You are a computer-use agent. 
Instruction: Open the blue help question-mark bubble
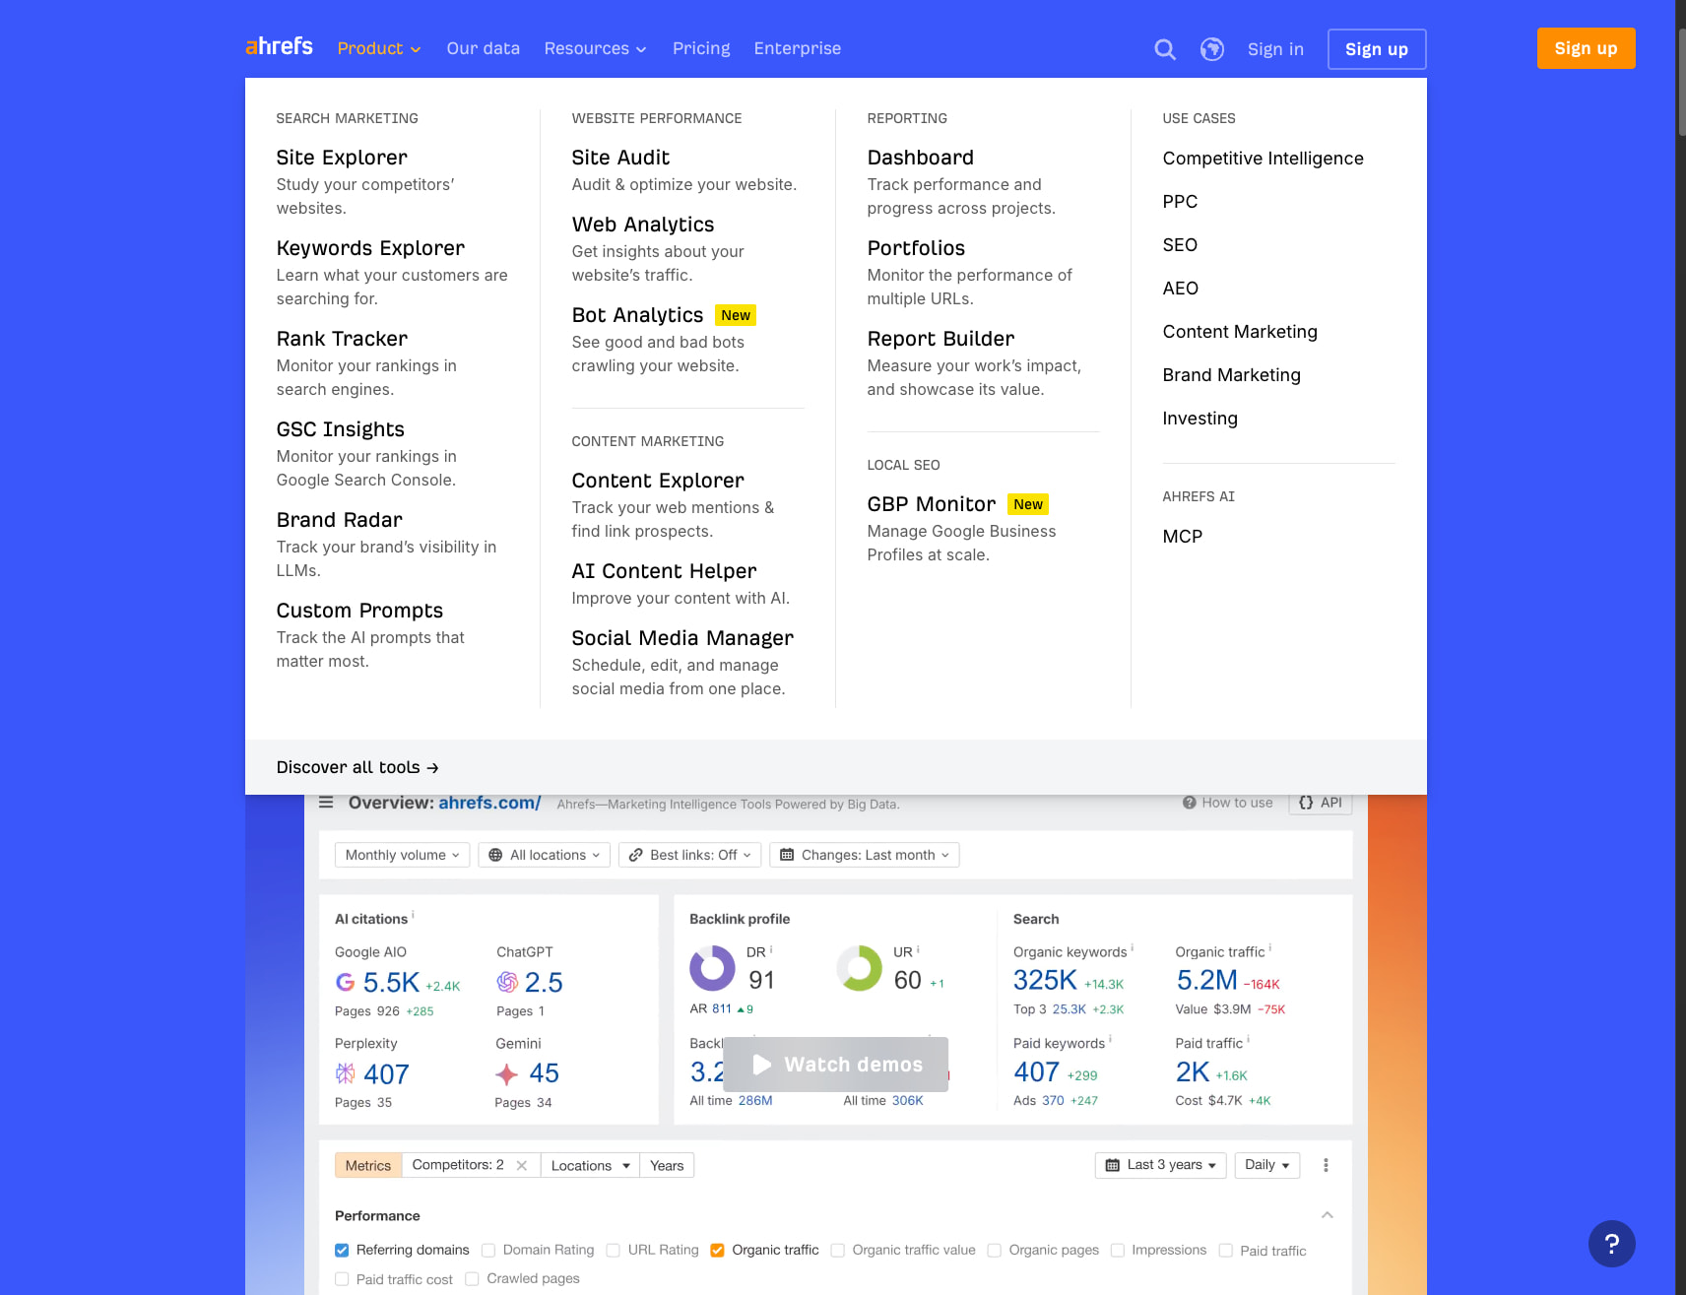tap(1612, 1244)
